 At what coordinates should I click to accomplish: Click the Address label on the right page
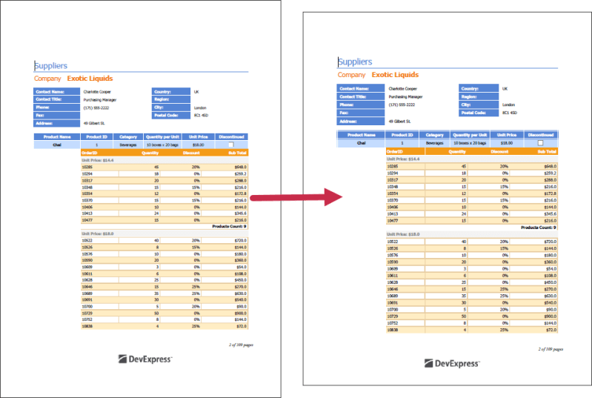tap(360, 122)
